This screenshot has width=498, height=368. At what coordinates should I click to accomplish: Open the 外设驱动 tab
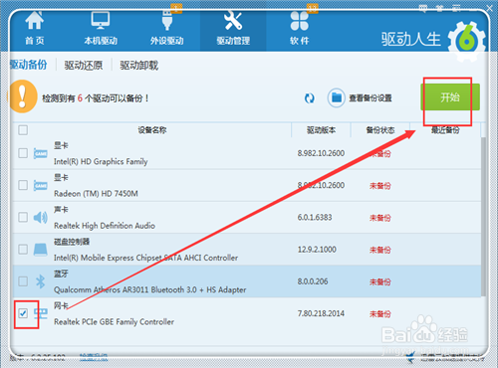pyautogui.click(x=167, y=29)
